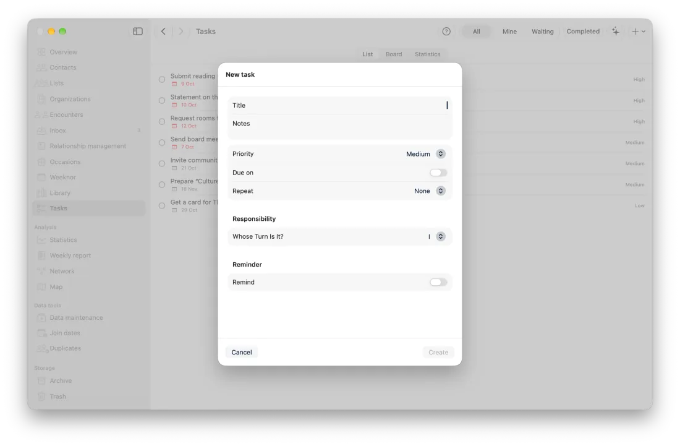This screenshot has width=680, height=446.
Task: Open Network in the sidebar
Action: coord(62,271)
